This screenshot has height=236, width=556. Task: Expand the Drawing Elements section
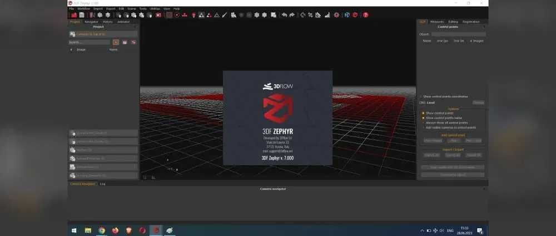pyautogui.click(x=103, y=175)
